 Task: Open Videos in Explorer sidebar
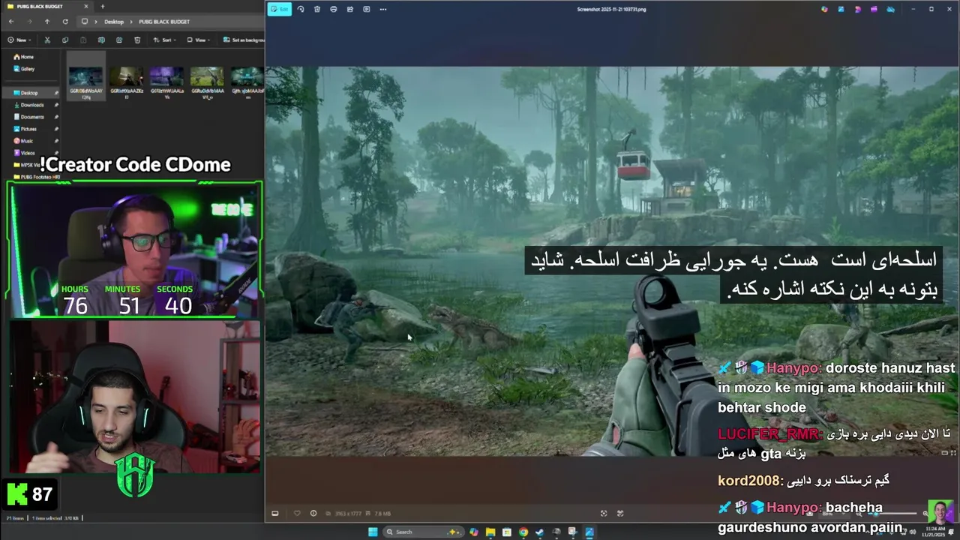click(27, 153)
